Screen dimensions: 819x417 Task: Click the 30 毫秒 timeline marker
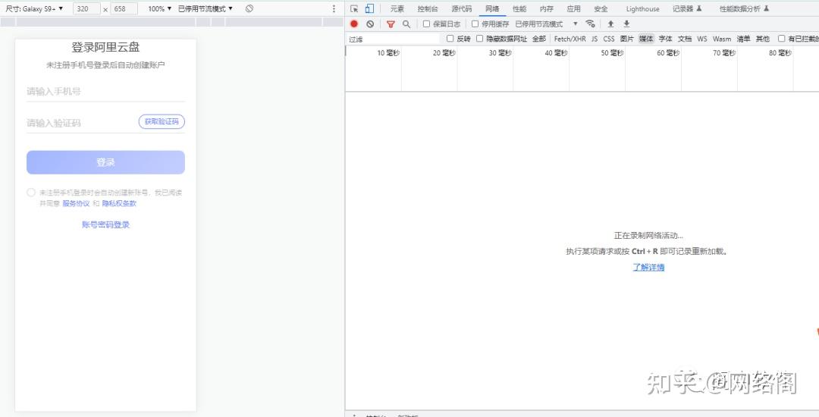[x=500, y=53]
